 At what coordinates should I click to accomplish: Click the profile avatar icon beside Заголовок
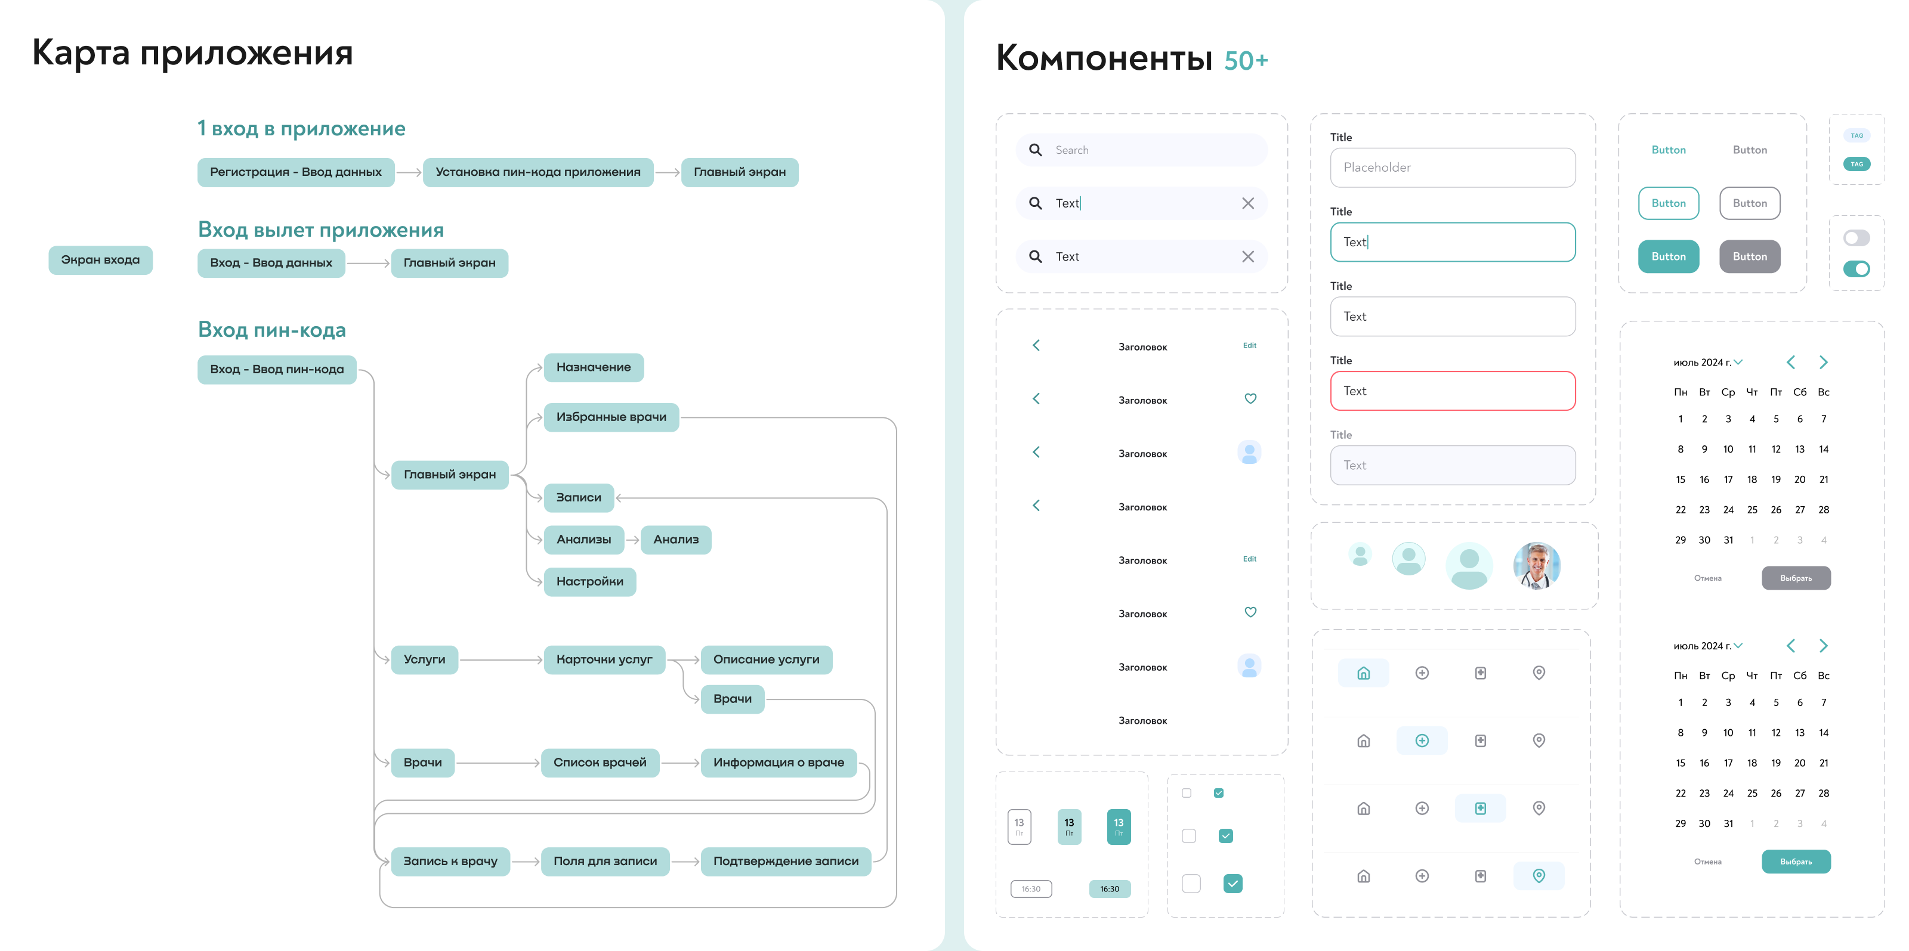pos(1249,452)
